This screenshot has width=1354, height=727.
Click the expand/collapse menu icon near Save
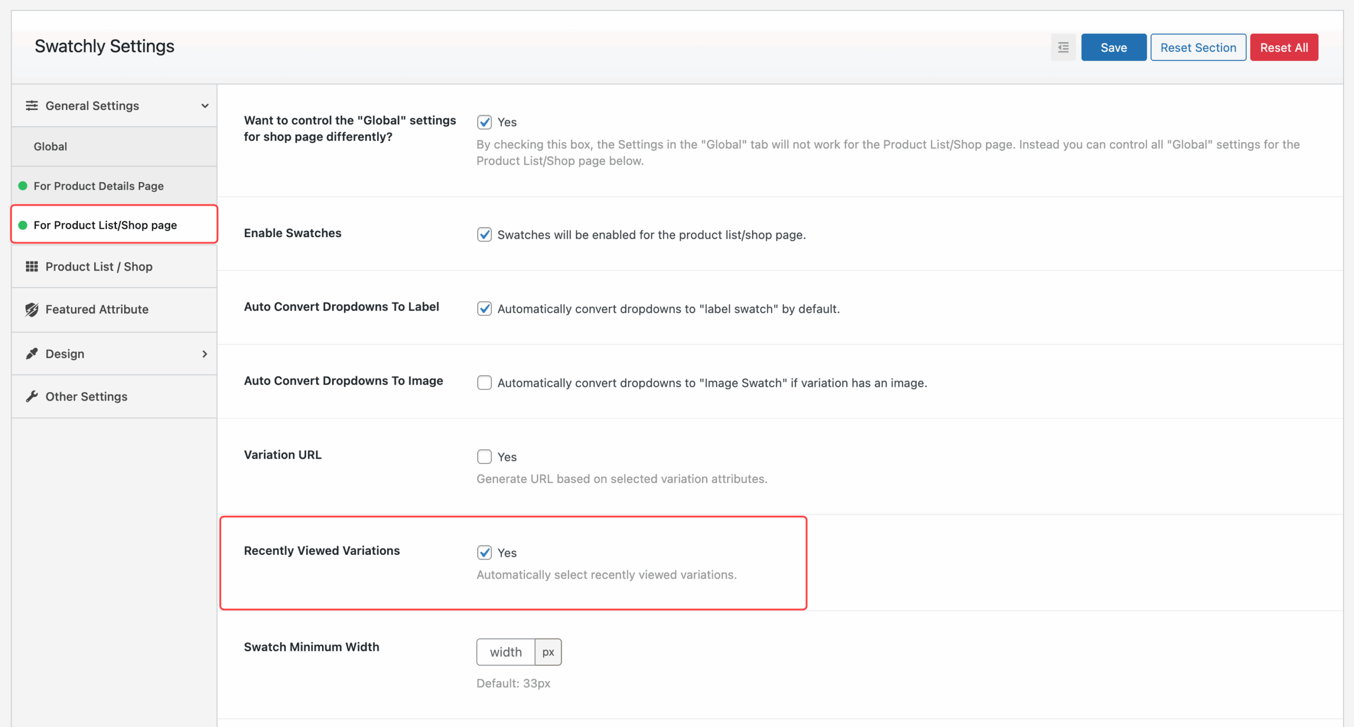1063,48
